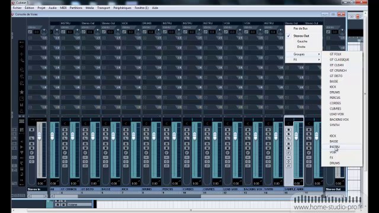Open output routing of GT CRUNCH showing INSTRU
Image resolution: width=379 pixels, height=213 pixels.
[70, 24]
